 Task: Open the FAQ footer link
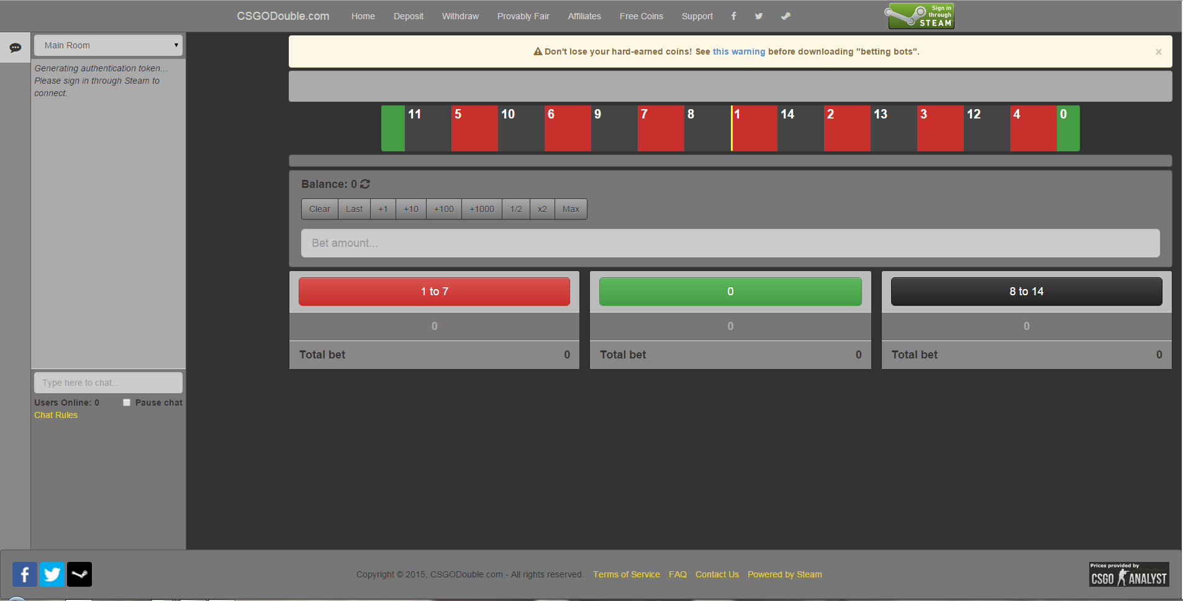coord(678,574)
